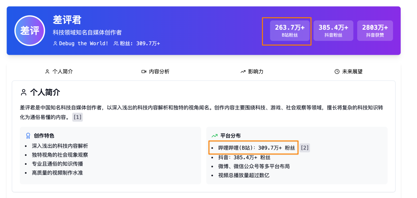Click the followers icon beside 粉丝: 309.7万+
Viewport: 417px width, 198px height.
(116, 43)
